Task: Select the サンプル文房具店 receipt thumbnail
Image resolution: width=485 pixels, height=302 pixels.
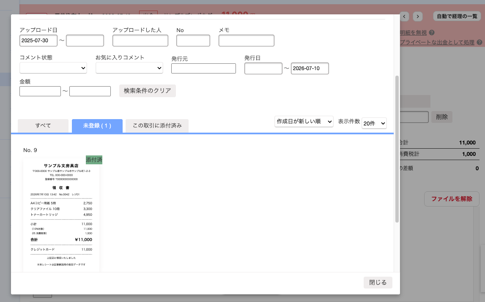Action: pos(61,215)
